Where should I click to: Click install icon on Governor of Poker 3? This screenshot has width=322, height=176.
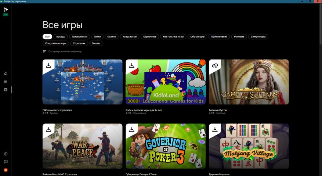[x=132, y=130]
